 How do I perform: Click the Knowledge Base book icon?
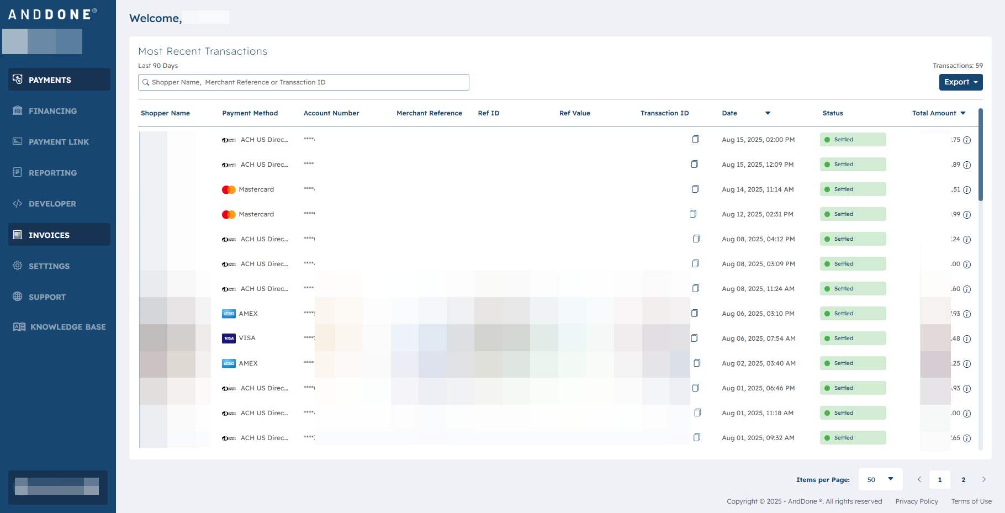coord(19,327)
